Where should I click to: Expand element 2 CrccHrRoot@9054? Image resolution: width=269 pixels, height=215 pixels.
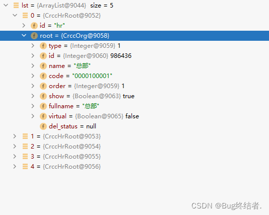click(x=15, y=147)
